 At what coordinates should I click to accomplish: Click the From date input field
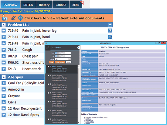point(63,53)
